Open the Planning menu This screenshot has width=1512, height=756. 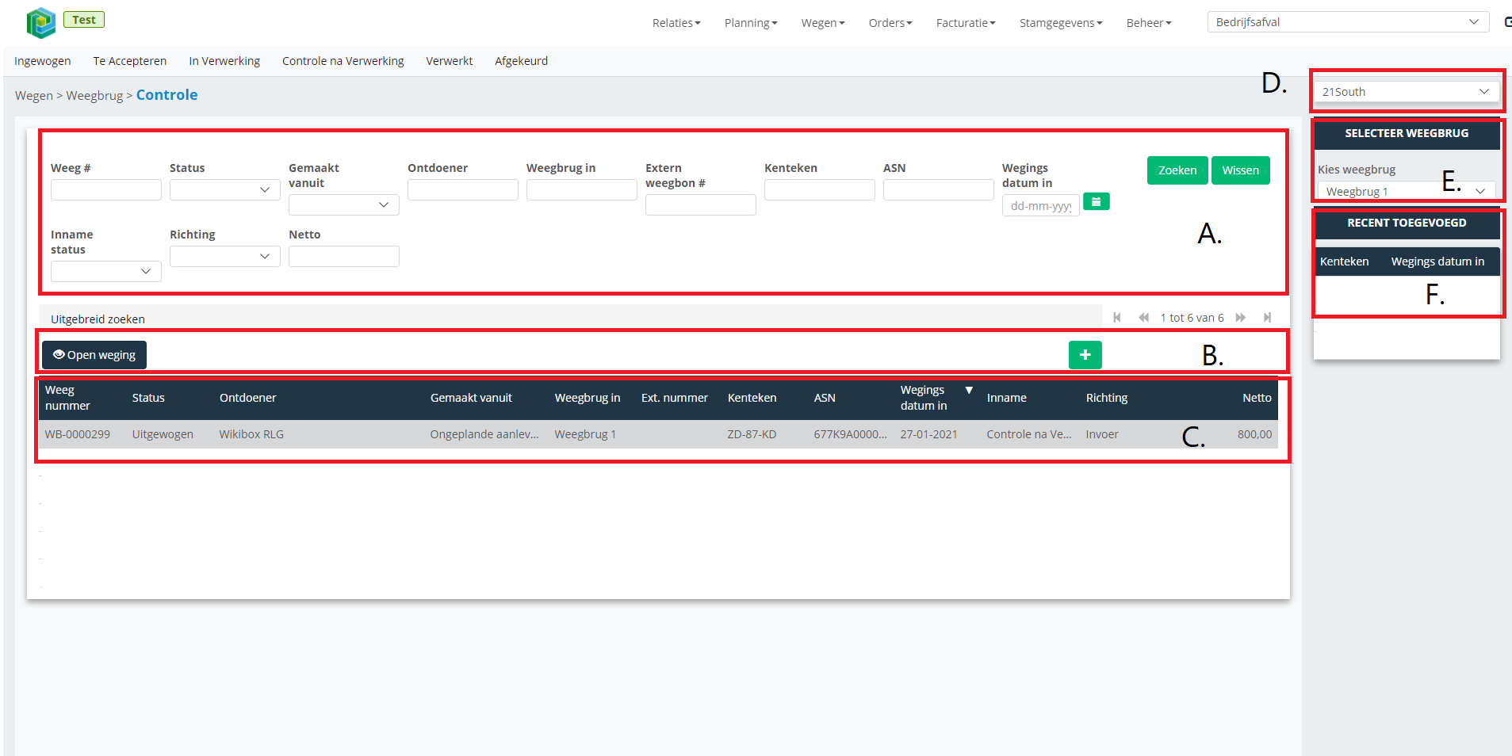751,23
